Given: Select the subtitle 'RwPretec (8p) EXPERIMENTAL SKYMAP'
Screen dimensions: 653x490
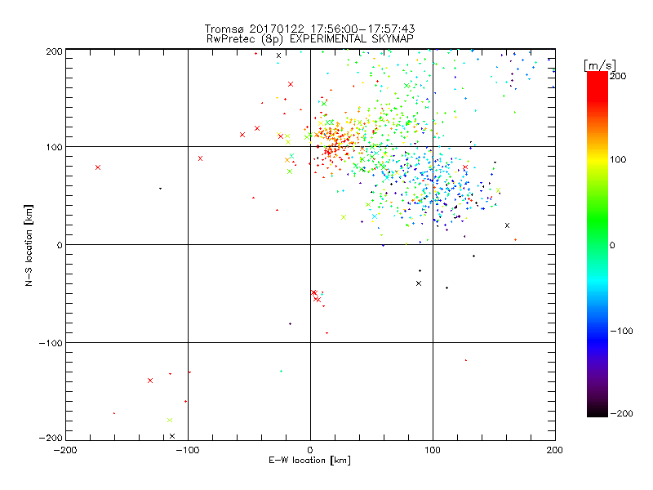Looking at the screenshot, I should pos(310,38).
